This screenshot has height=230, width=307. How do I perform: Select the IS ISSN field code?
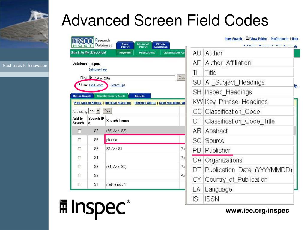pyautogui.click(x=243, y=199)
